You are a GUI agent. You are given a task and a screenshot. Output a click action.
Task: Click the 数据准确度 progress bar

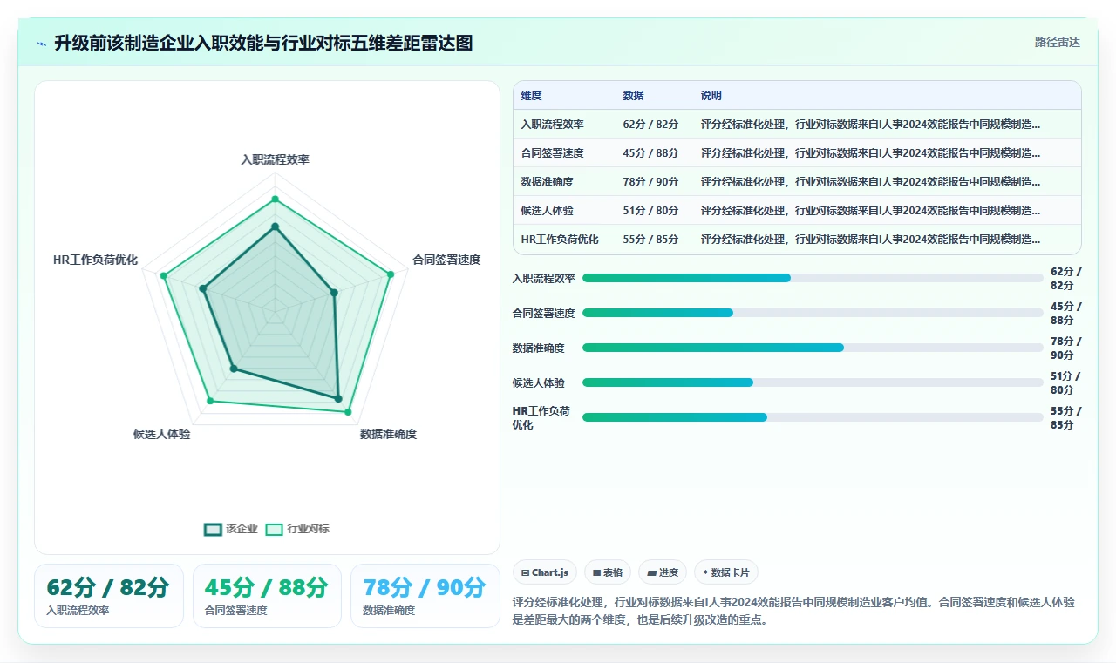point(813,348)
